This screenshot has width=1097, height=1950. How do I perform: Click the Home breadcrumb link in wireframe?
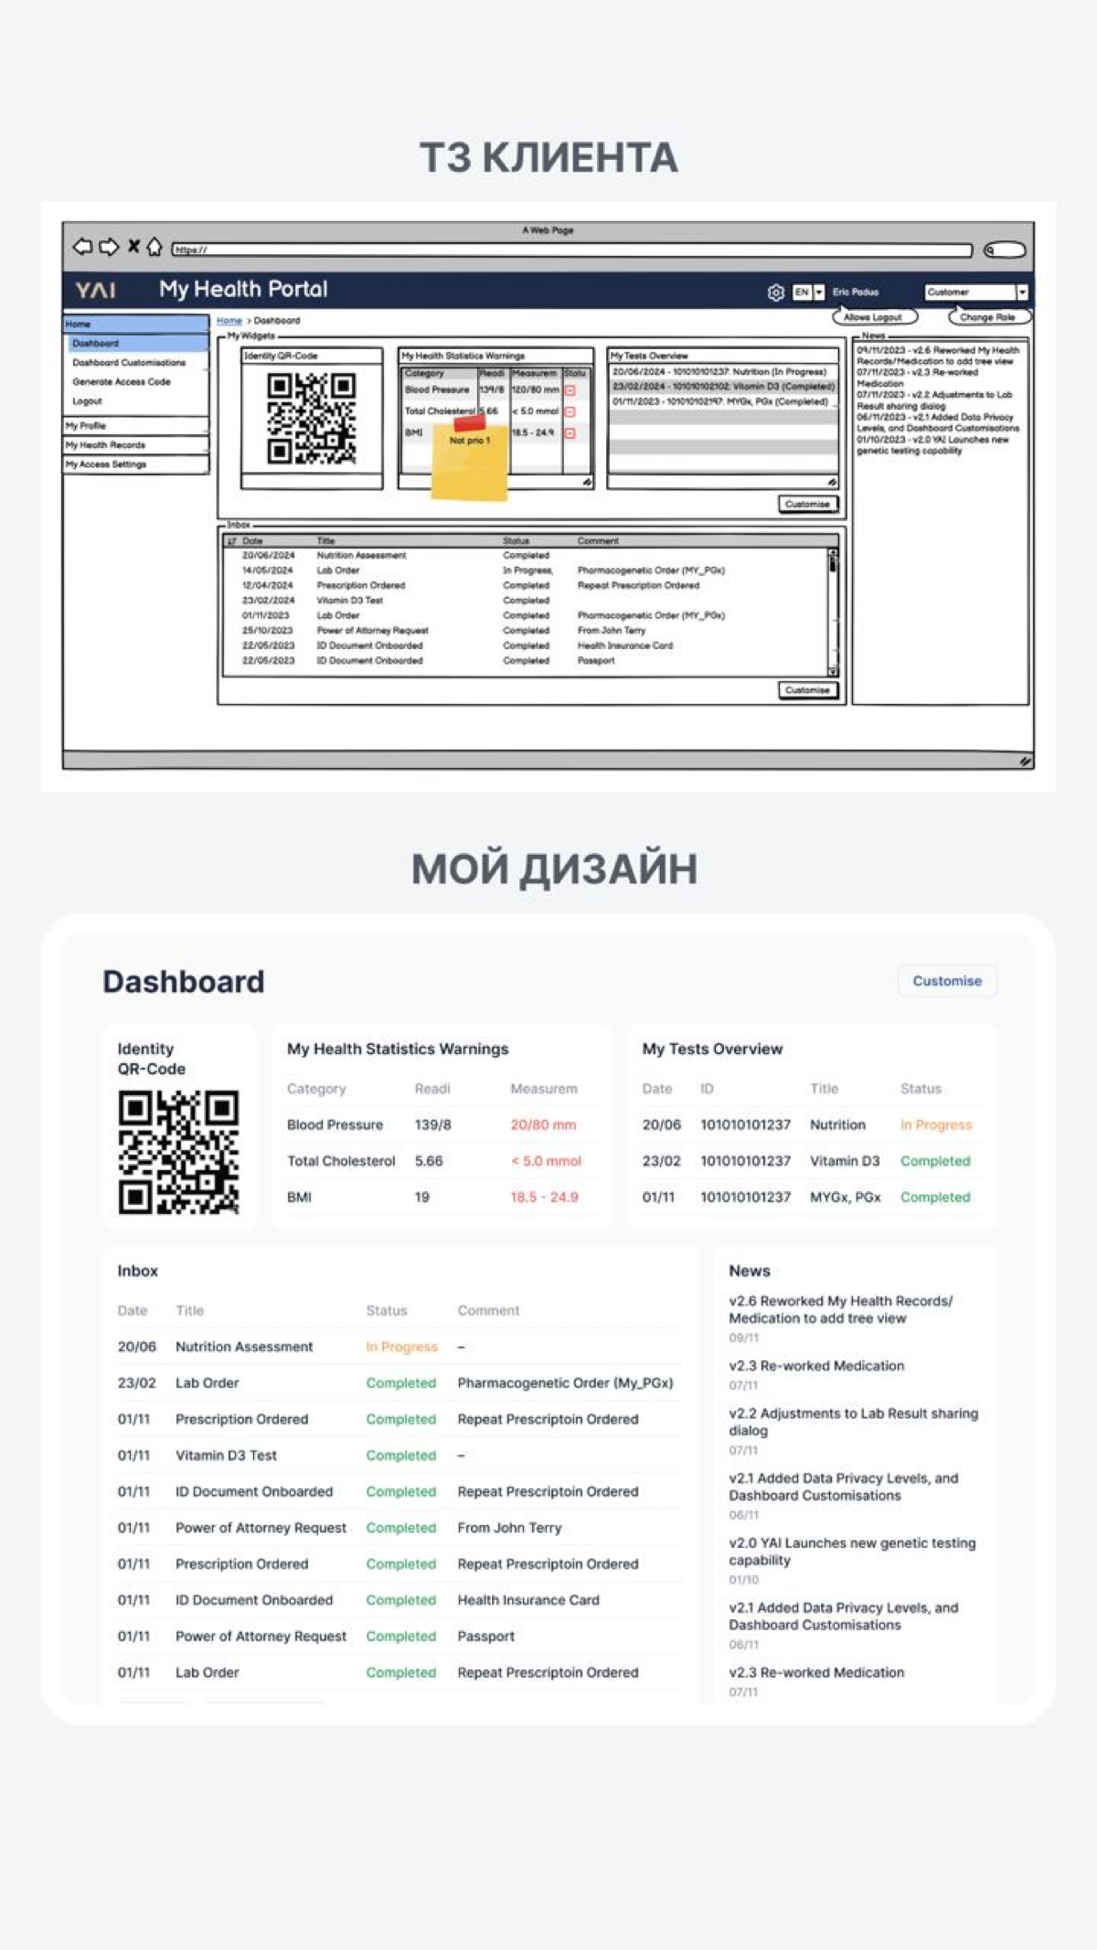(x=229, y=321)
